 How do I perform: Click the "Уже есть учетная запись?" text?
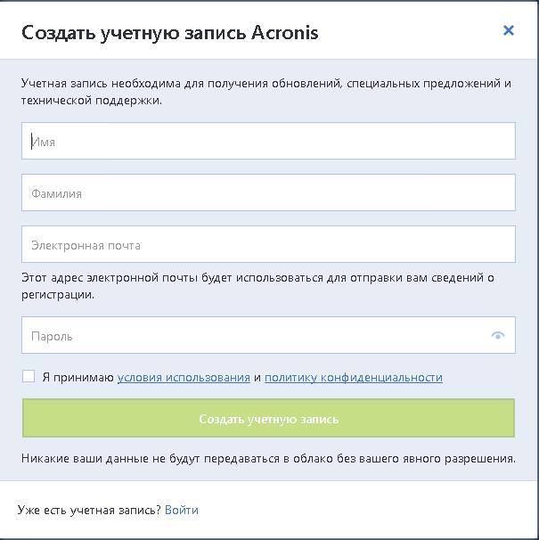[89, 510]
